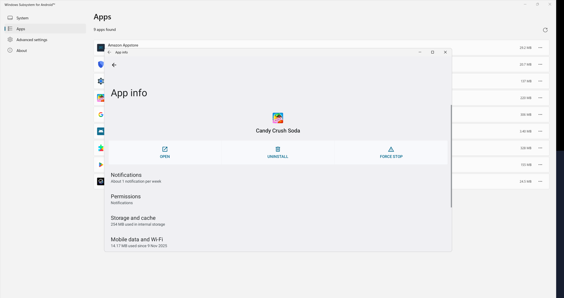Open more options for 24.5 MB app

coord(540,182)
